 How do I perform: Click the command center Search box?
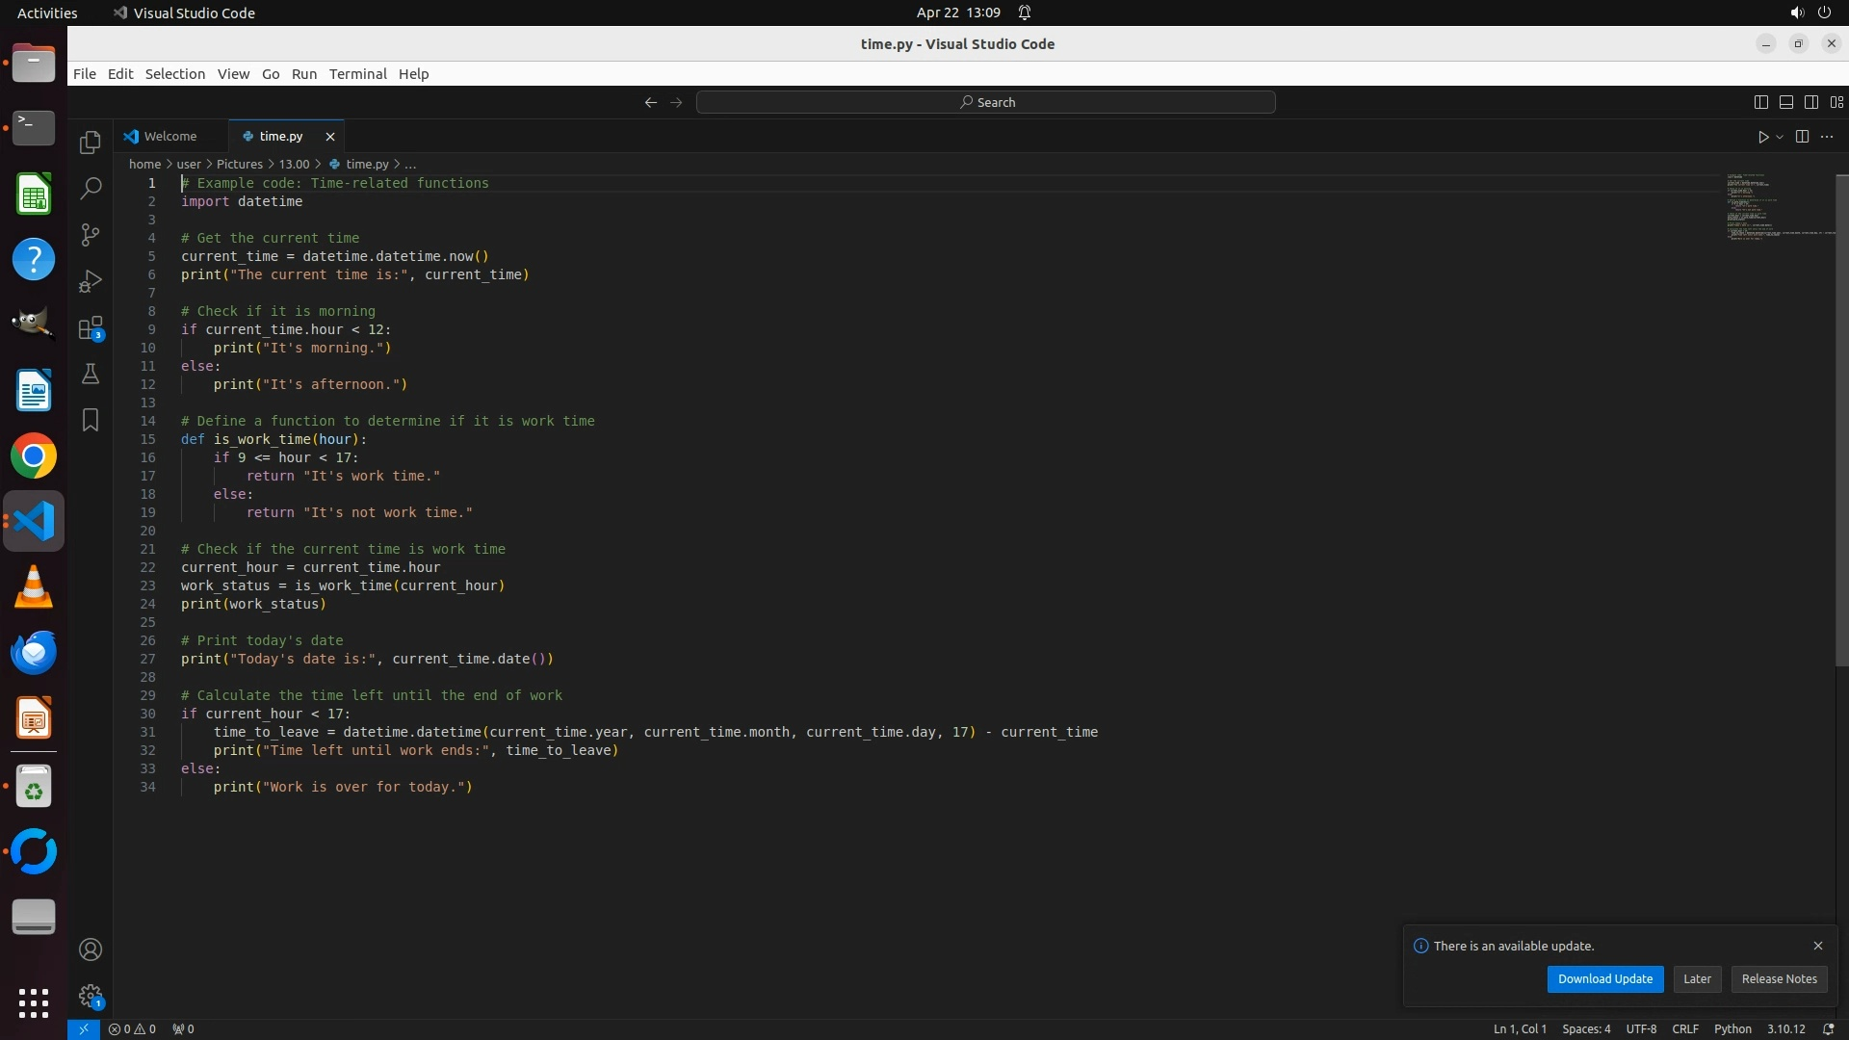(986, 102)
